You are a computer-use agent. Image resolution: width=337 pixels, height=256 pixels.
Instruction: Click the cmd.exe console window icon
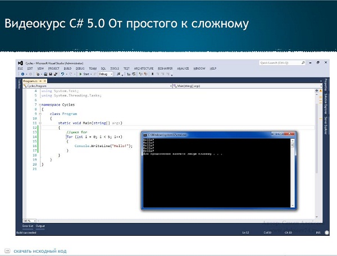(145, 135)
